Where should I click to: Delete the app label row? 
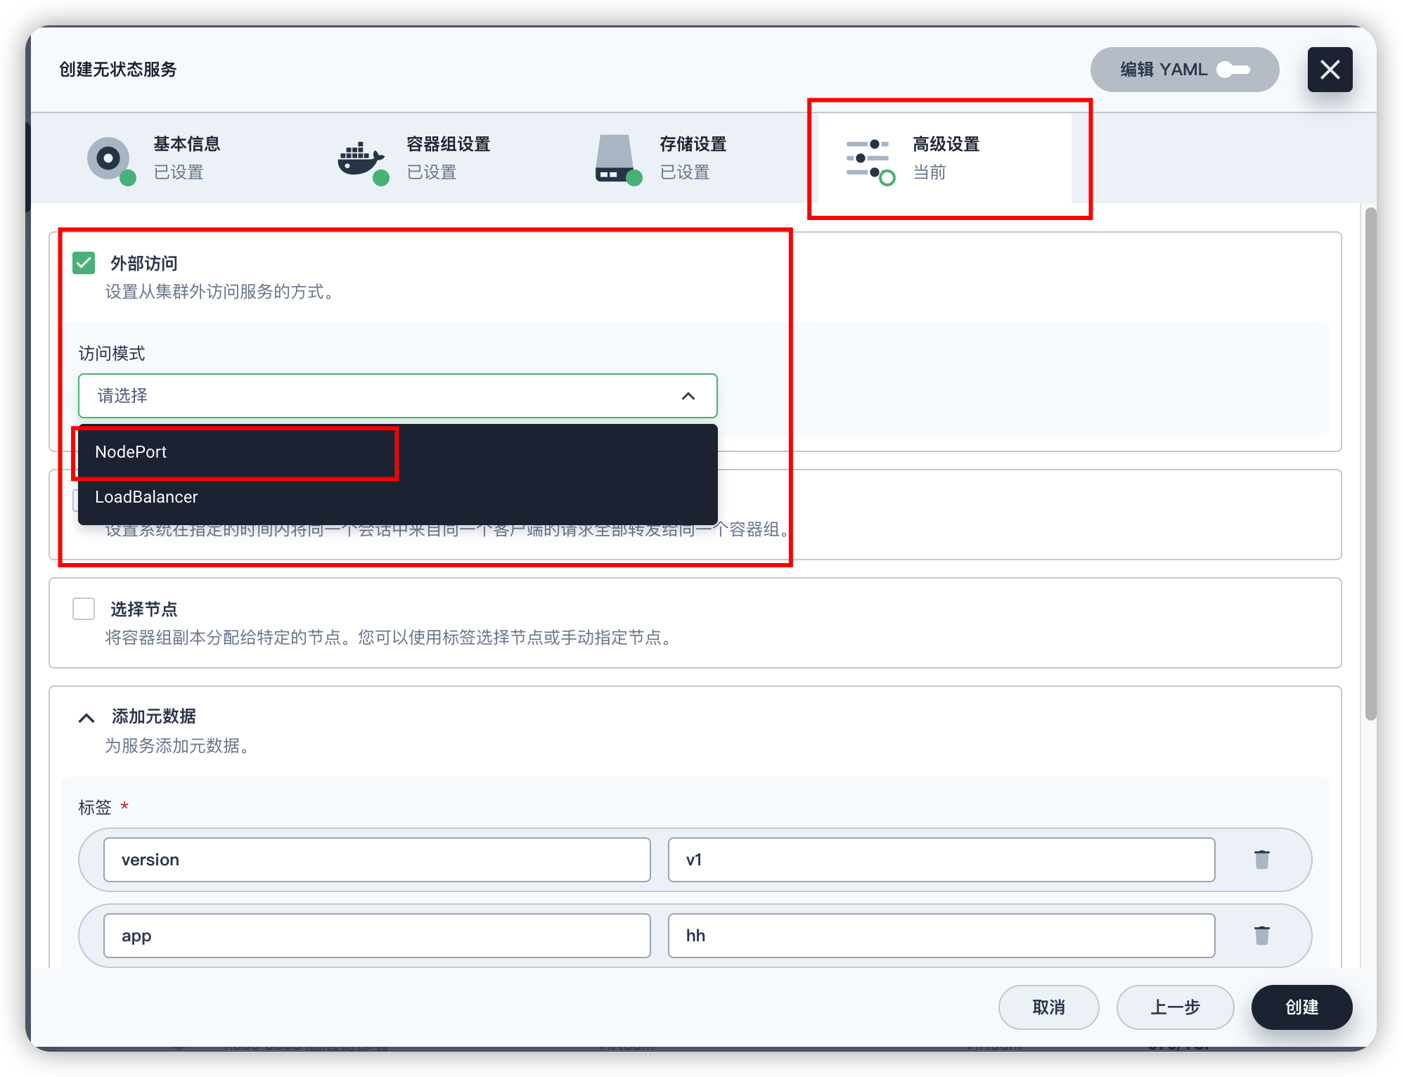1262,936
